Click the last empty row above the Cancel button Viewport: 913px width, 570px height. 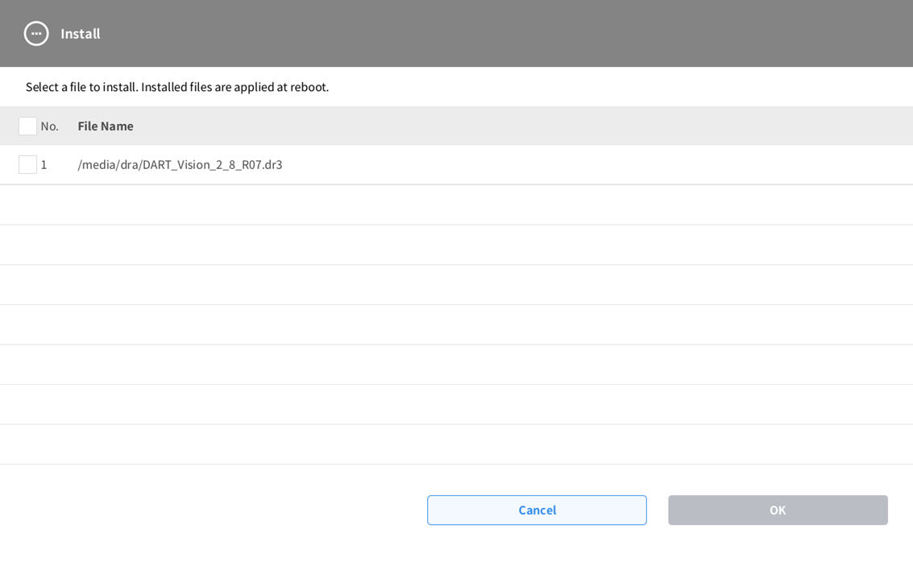coord(456,444)
